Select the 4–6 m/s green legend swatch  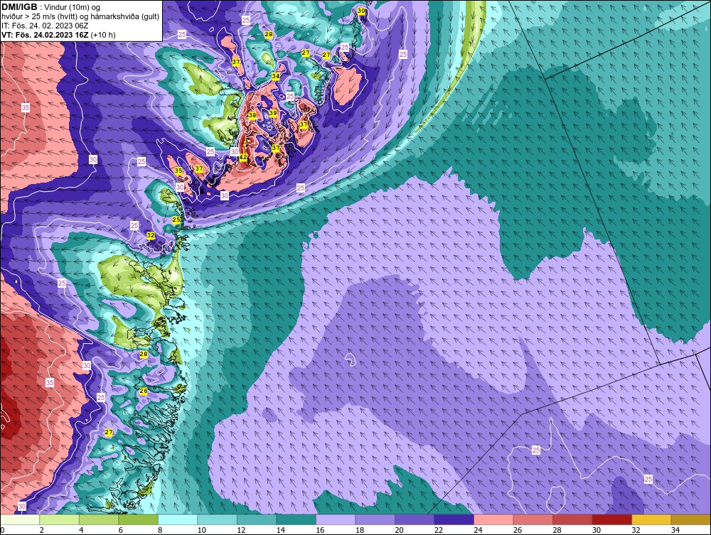(x=99, y=519)
